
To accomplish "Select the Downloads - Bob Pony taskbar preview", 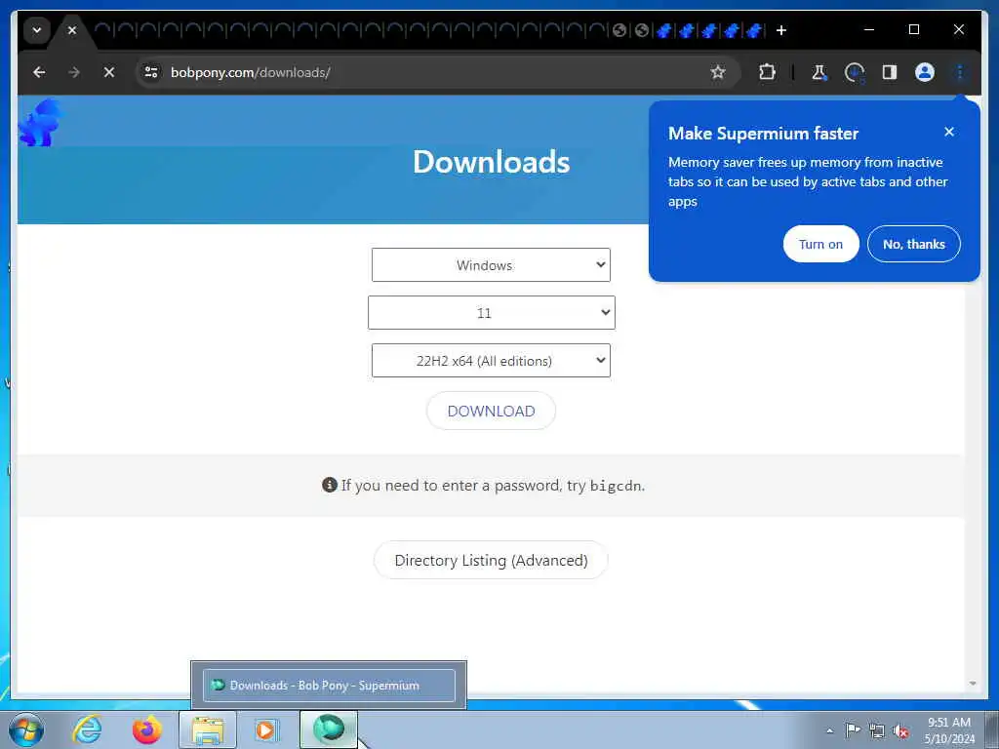I will tap(329, 686).
